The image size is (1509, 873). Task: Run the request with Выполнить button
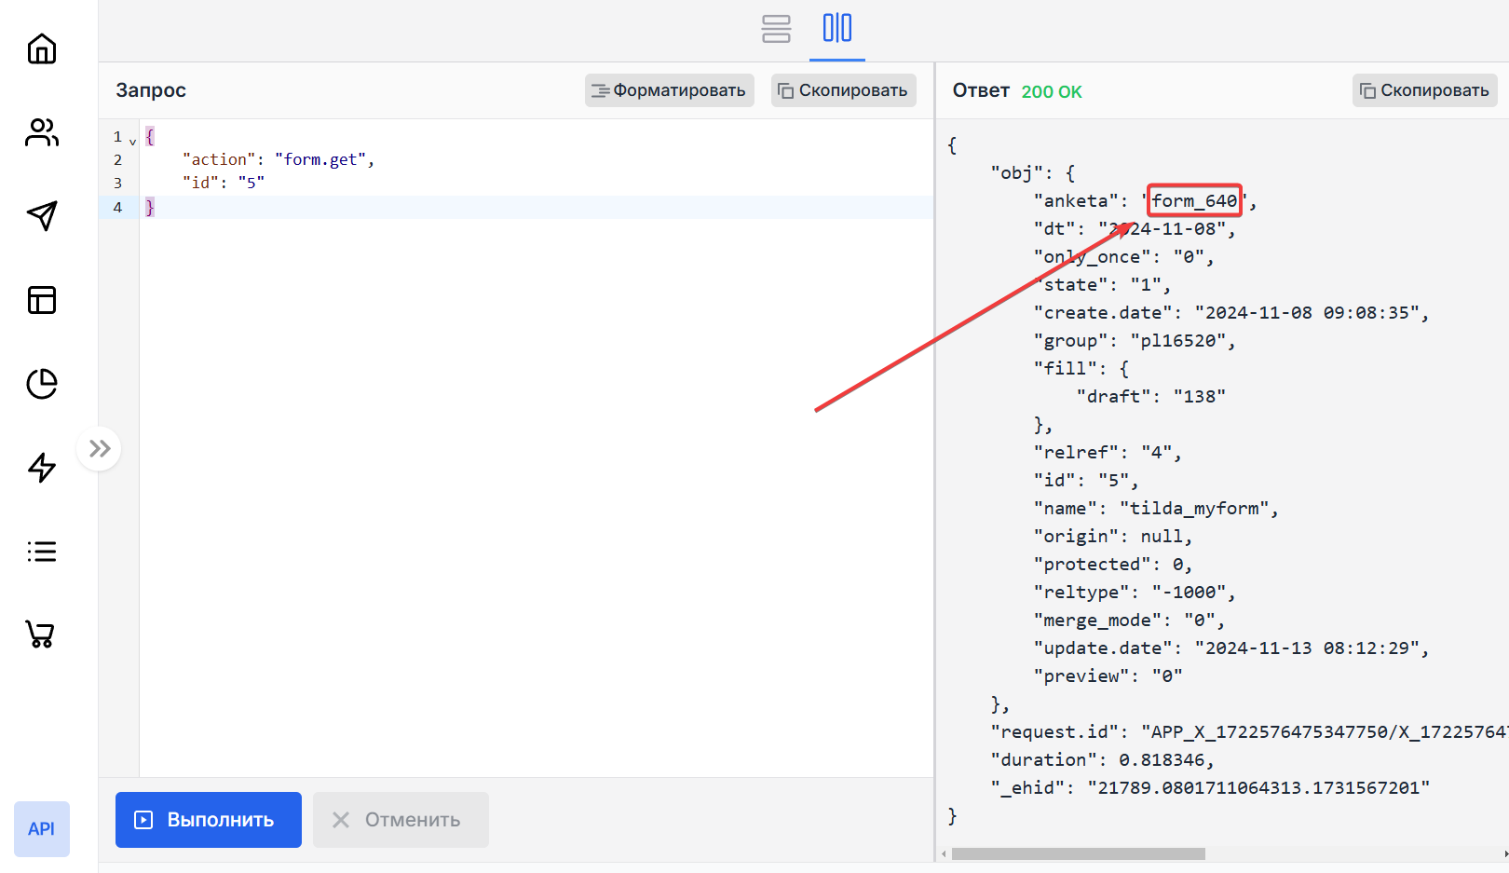click(209, 820)
